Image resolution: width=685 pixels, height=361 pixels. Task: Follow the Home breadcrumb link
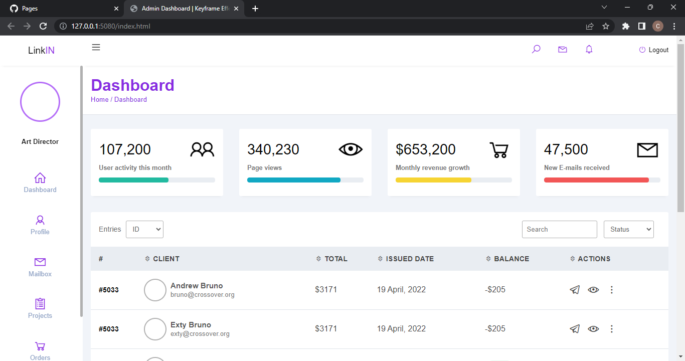coord(99,99)
